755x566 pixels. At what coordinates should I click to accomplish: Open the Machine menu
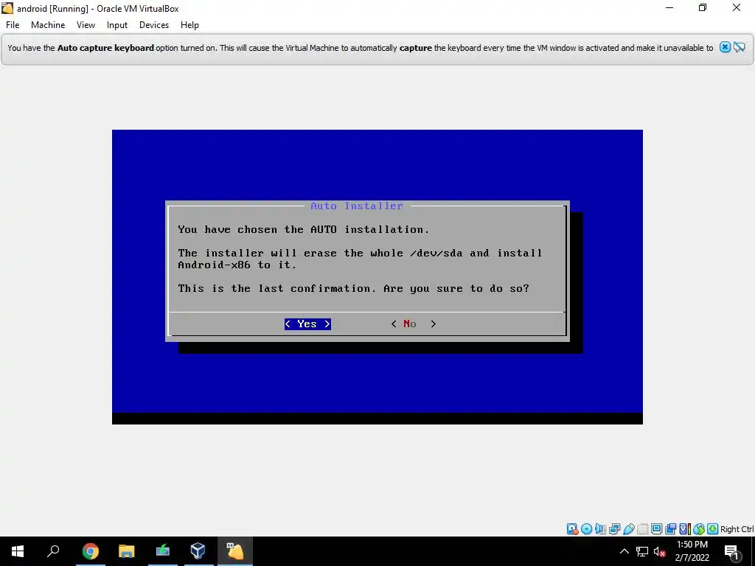click(48, 25)
